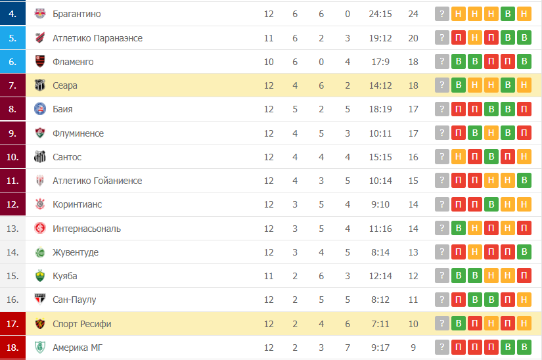Click the upcoming match question mark for Куяба
The image size is (542, 360).
tap(441, 276)
